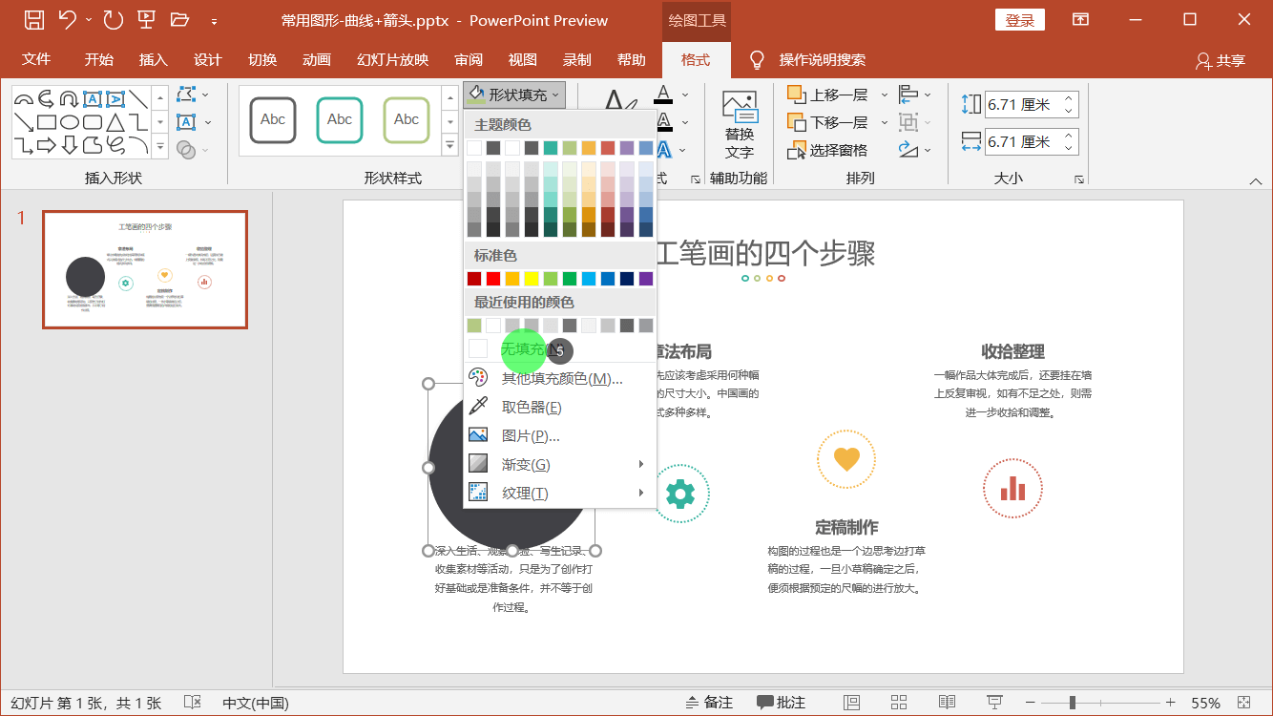This screenshot has height=716, width=1273.
Task: Pick the standard red color swatch
Action: pyautogui.click(x=493, y=279)
